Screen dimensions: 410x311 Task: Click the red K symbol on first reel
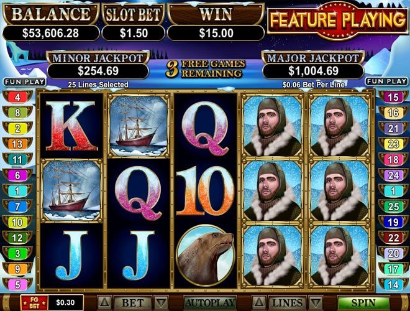(x=71, y=126)
